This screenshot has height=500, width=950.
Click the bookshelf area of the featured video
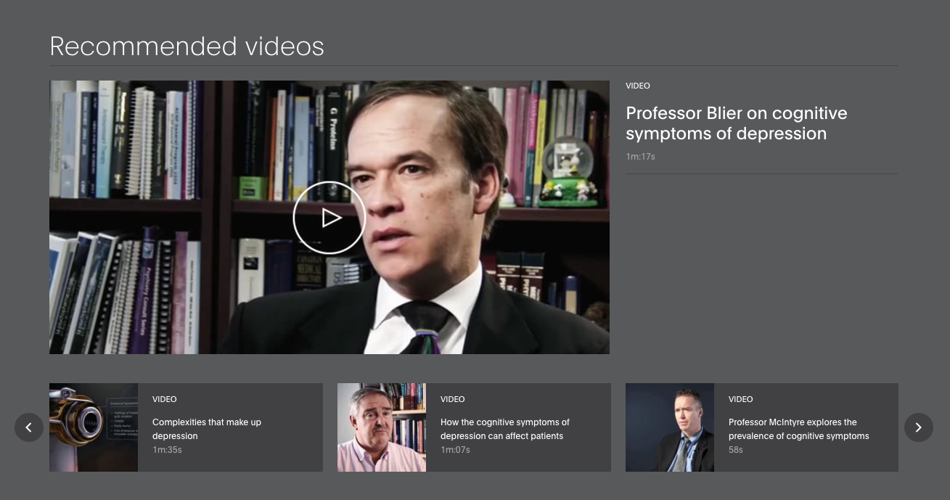click(x=131, y=145)
